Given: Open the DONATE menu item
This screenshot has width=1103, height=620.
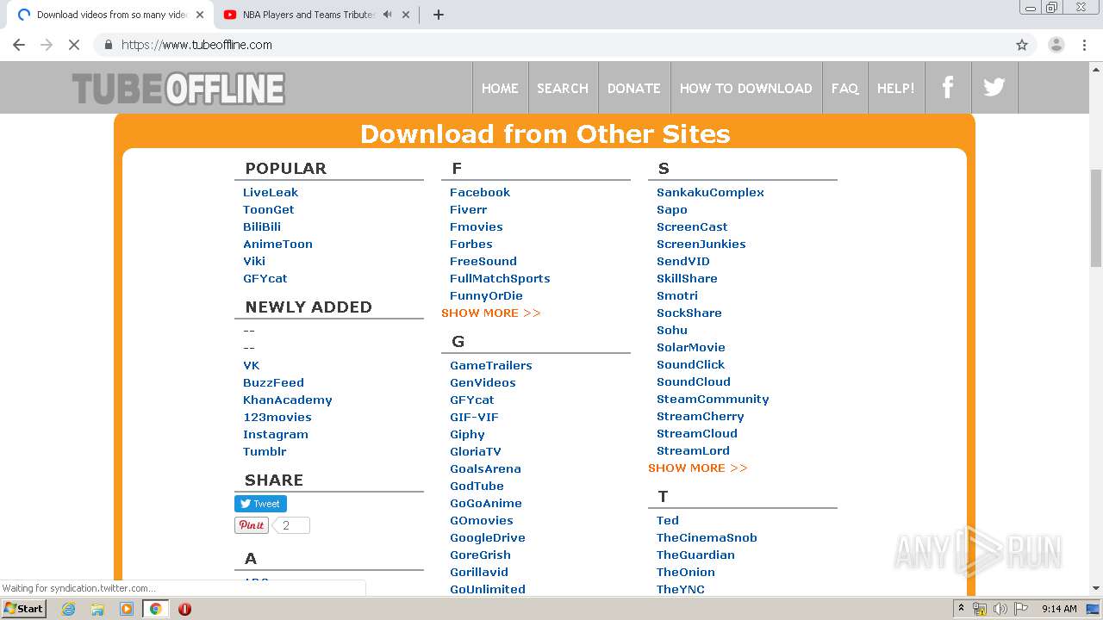Looking at the screenshot, I should coord(634,88).
